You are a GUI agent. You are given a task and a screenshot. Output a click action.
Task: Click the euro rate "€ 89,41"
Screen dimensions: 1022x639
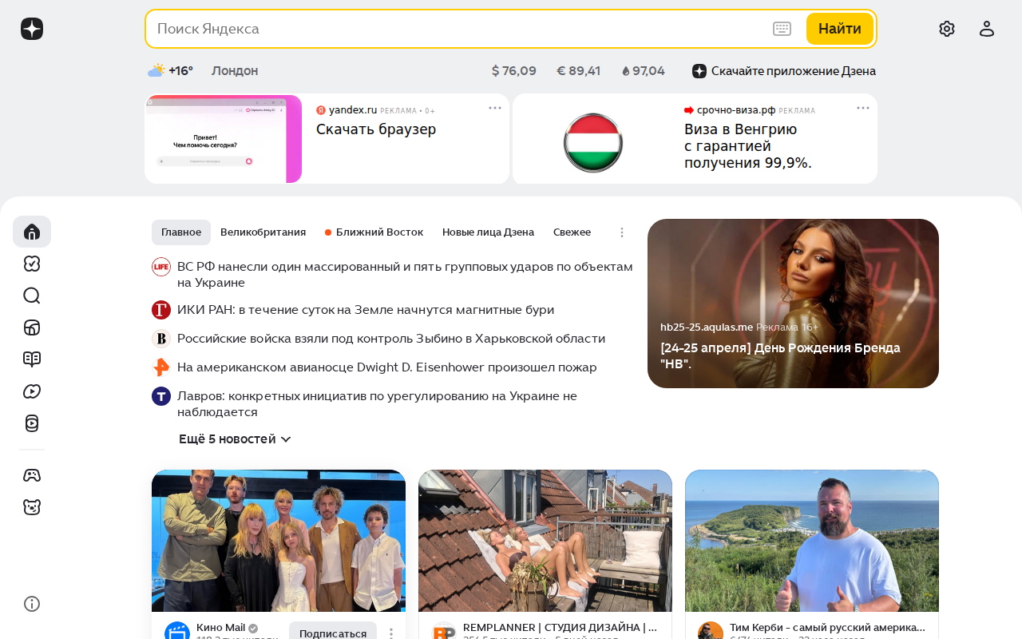coord(579,70)
